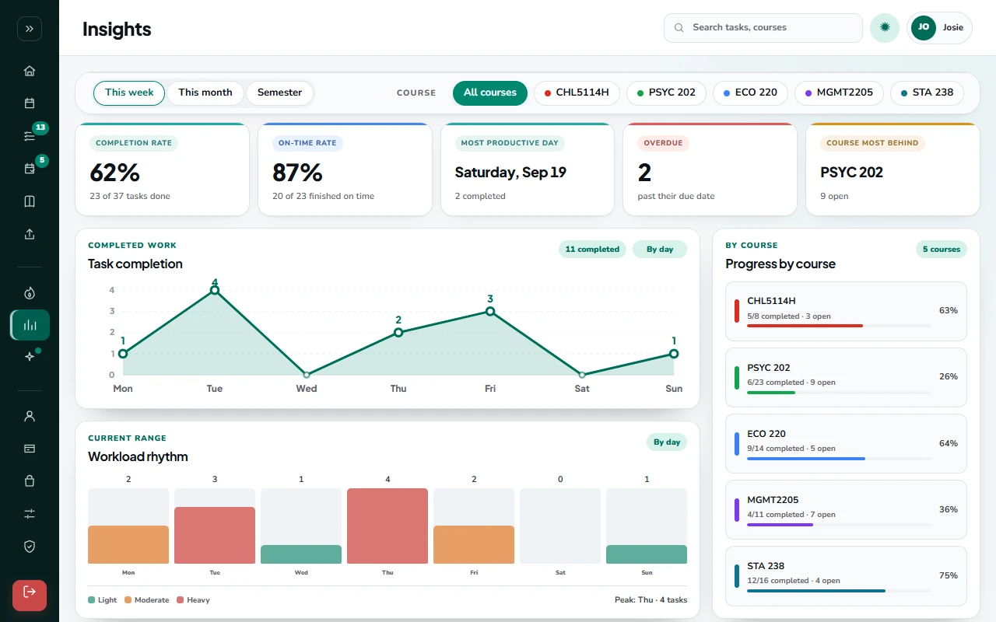Open the book icon in sidebar
This screenshot has height=622, width=996.
tap(30, 201)
